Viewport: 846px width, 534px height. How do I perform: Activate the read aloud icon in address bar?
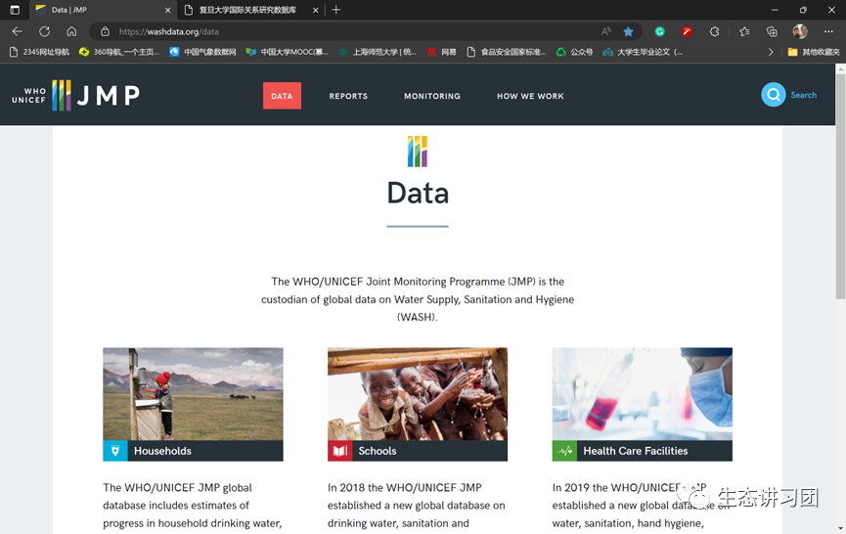(x=606, y=31)
